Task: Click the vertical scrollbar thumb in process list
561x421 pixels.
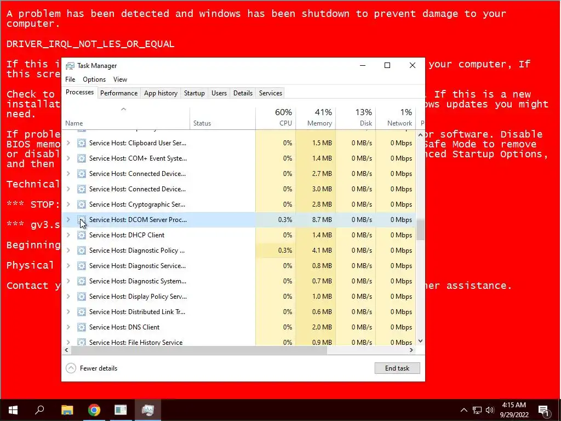Action: (x=420, y=230)
